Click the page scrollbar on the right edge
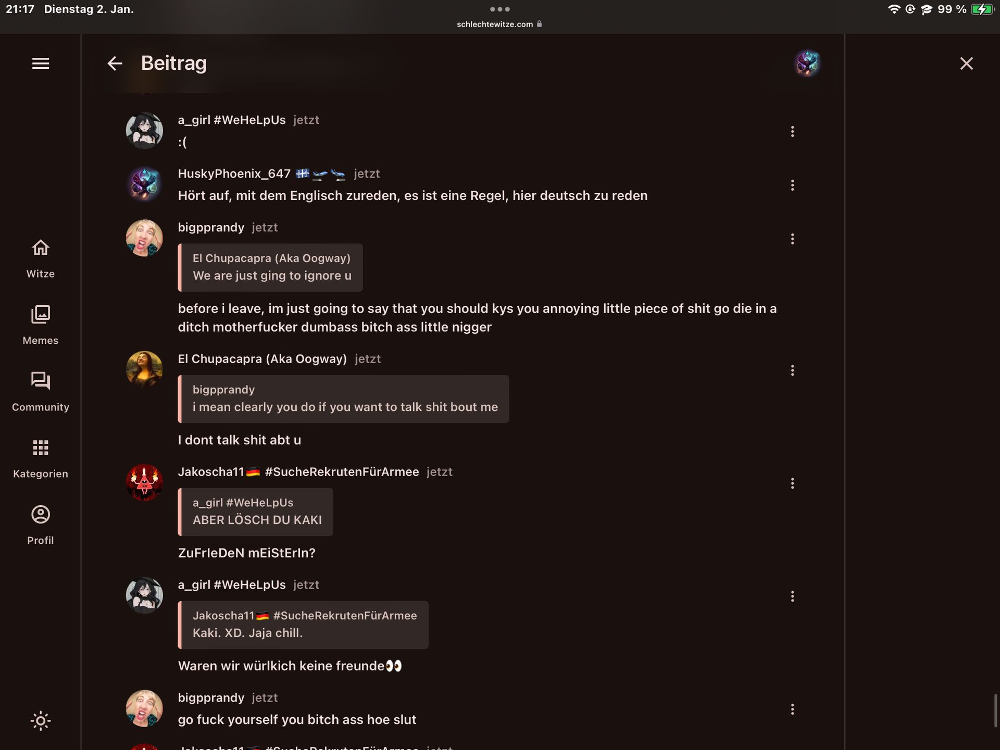This screenshot has width=1000, height=750. tap(995, 710)
